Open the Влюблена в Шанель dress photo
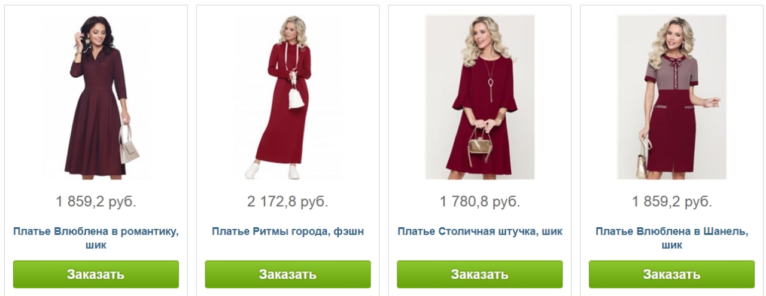This screenshot has height=296, width=766. tap(672, 97)
